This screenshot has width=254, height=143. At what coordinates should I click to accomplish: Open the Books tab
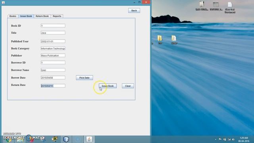point(13,16)
